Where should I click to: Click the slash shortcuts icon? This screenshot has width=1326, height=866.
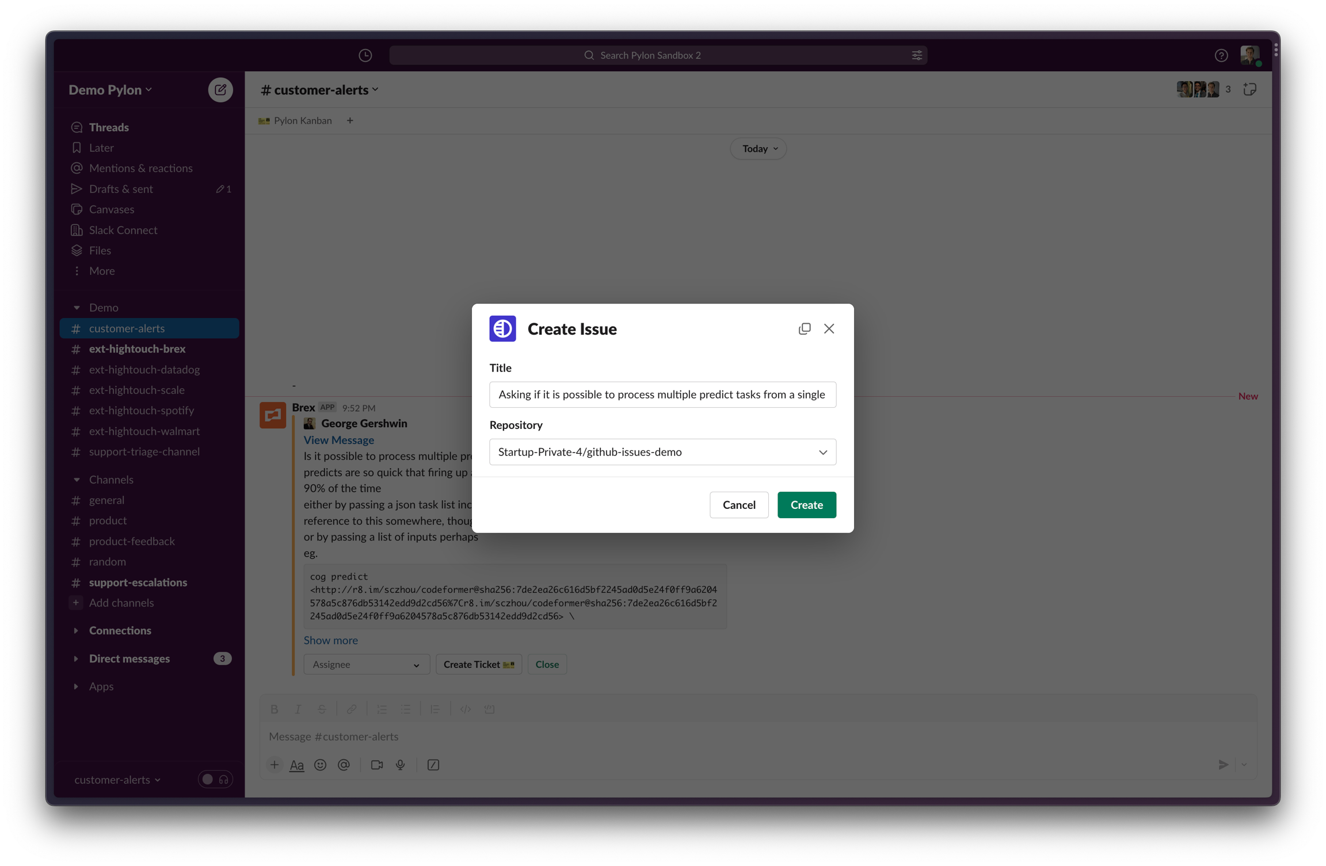pos(433,765)
